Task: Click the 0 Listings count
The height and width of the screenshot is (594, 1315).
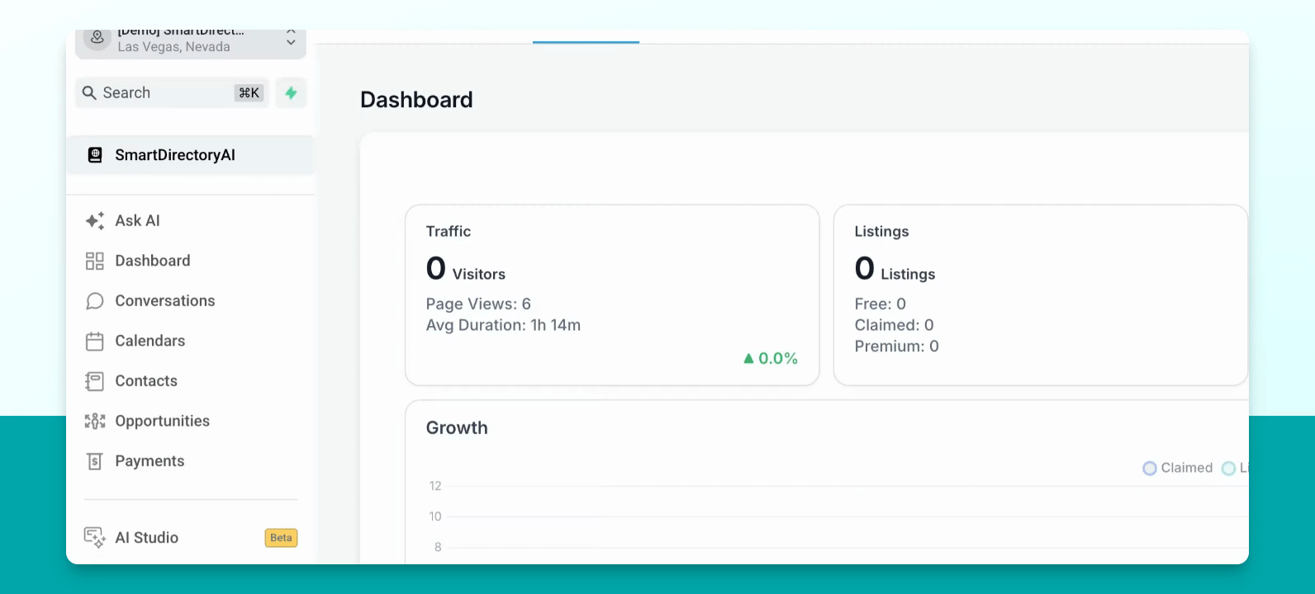Action: [895, 269]
